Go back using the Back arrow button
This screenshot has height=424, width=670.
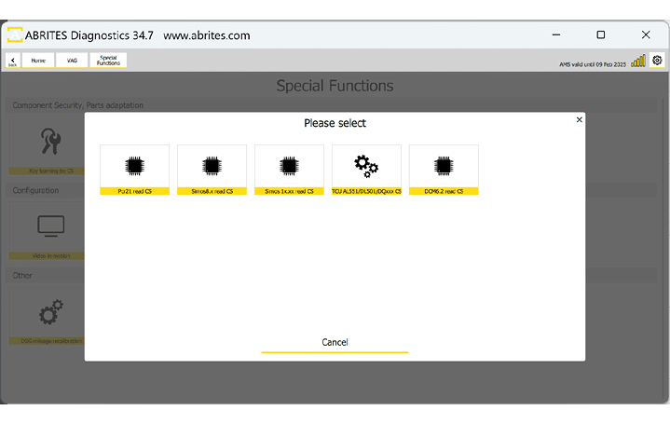coord(12,61)
